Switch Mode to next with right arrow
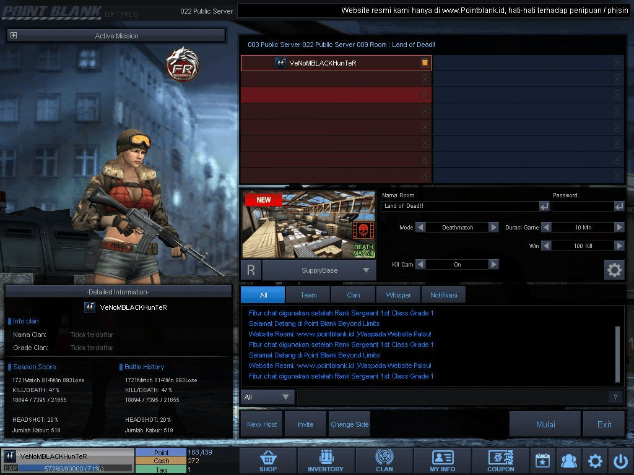634x475 pixels. click(493, 228)
